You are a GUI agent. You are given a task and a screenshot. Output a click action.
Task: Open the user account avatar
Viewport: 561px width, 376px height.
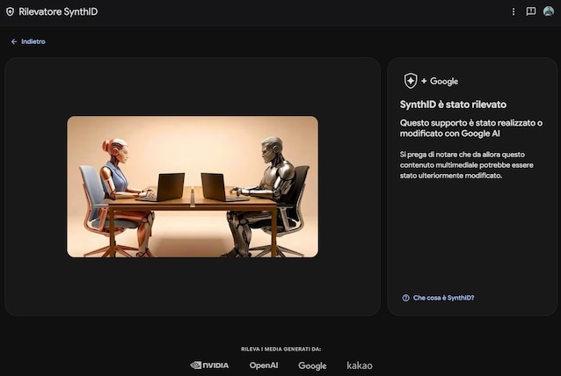tap(549, 11)
